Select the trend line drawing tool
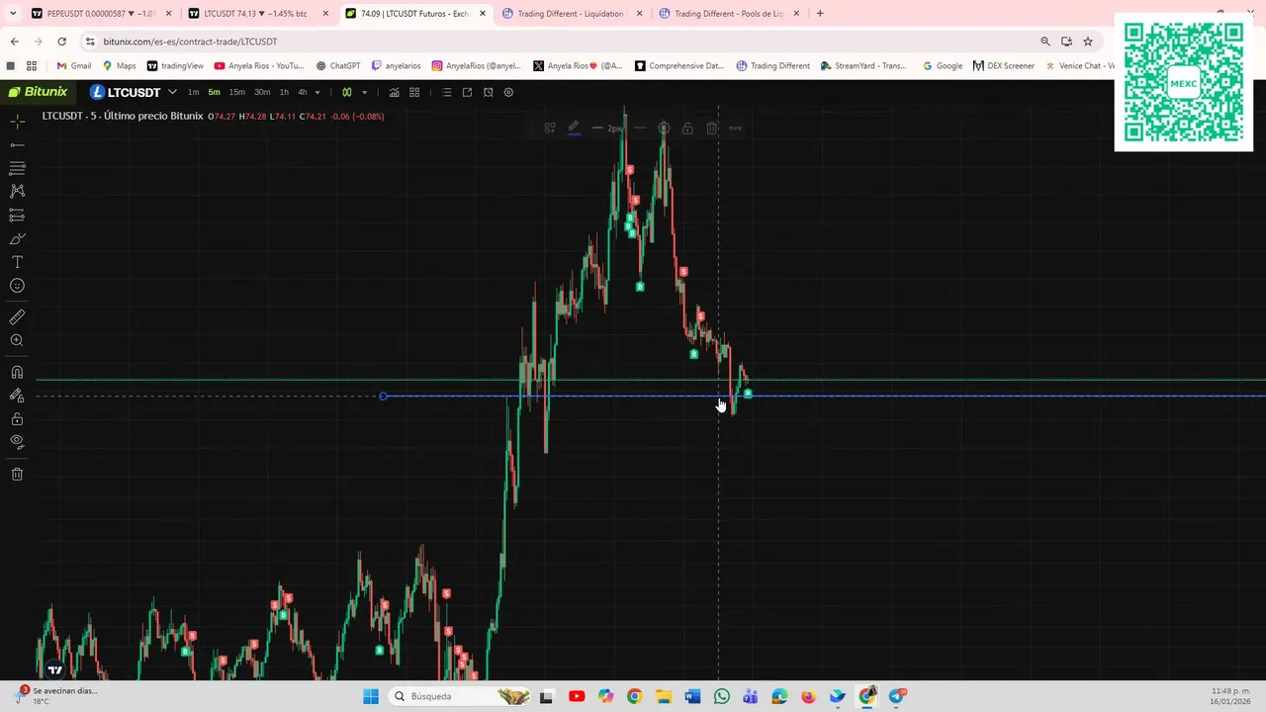 (17, 144)
